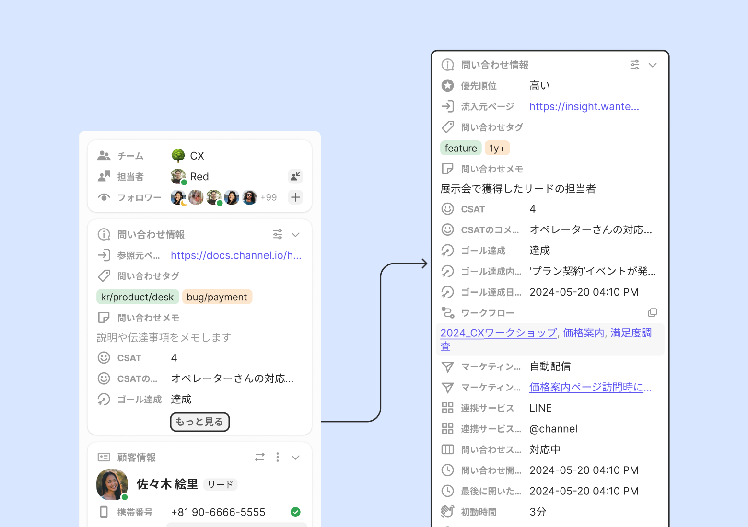Click the 自動配信 marketing value

point(550,367)
